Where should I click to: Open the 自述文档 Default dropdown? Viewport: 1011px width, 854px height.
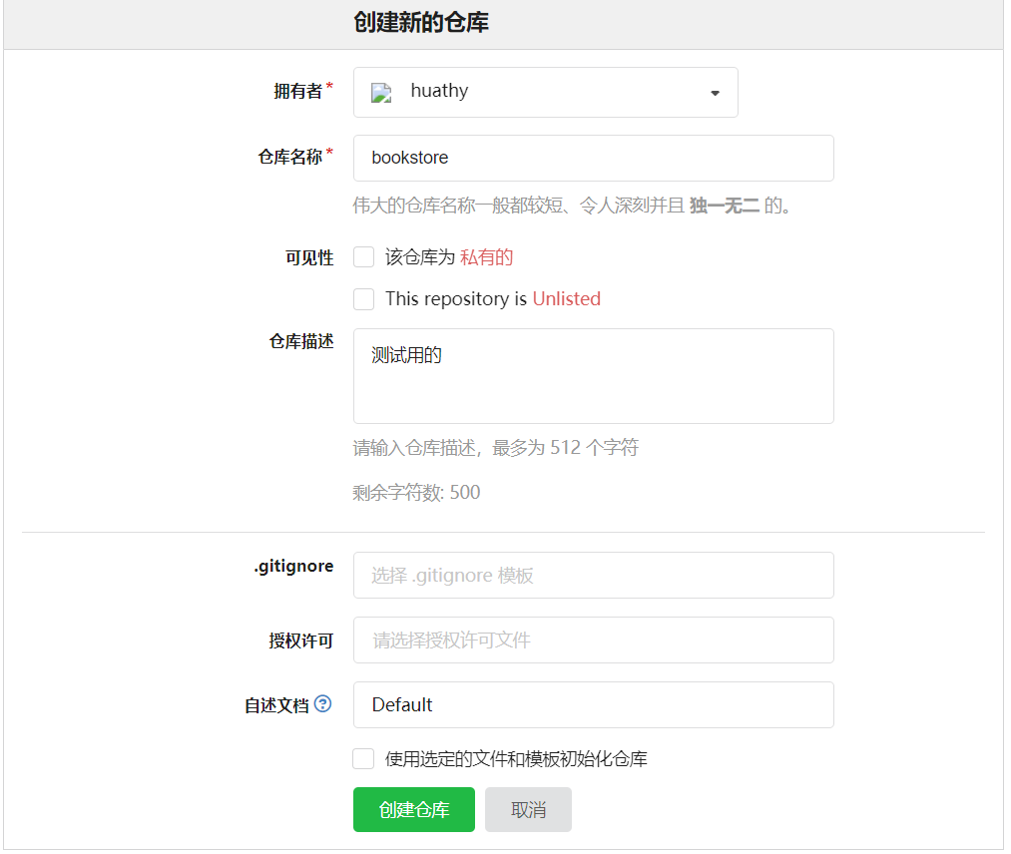593,705
